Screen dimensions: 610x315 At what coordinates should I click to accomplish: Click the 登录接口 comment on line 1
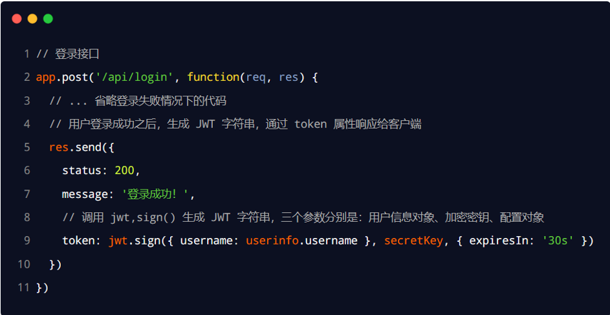77,54
